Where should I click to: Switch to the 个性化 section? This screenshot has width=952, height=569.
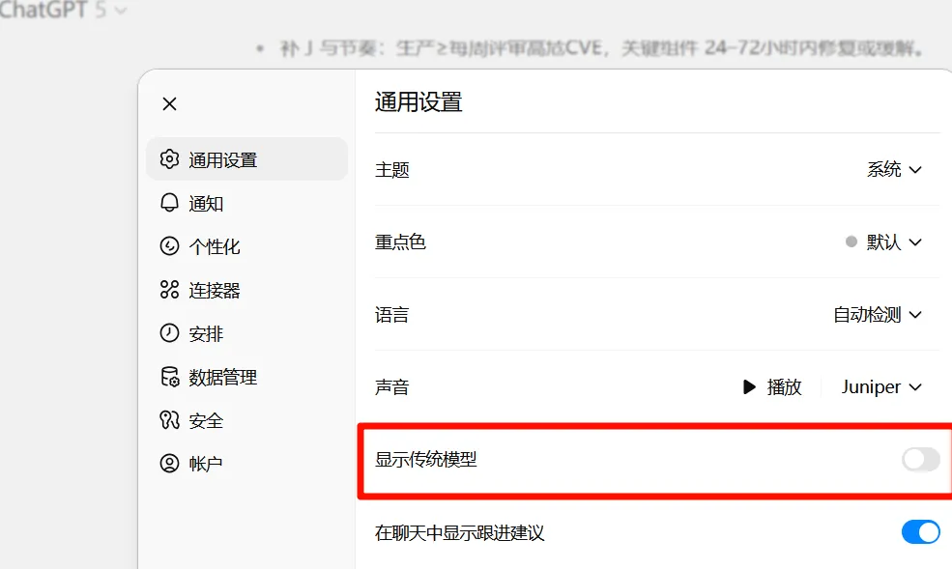[246, 246]
